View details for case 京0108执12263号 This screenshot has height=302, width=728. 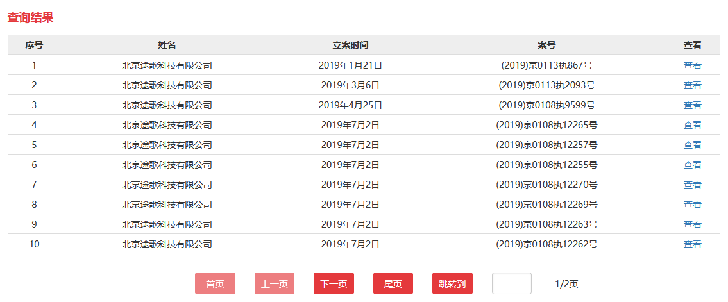click(x=692, y=224)
